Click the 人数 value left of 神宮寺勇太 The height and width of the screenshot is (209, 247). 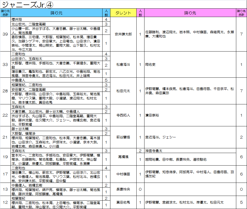click(140, 151)
